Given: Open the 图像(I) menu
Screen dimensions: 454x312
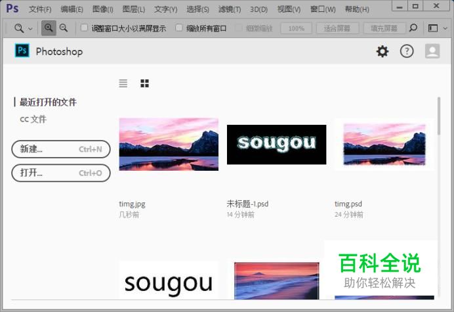Looking at the screenshot, I should click(x=102, y=9).
